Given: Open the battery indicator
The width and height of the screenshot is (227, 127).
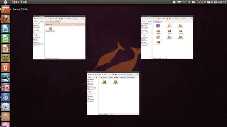Looking at the screenshot, I should tap(179, 2).
